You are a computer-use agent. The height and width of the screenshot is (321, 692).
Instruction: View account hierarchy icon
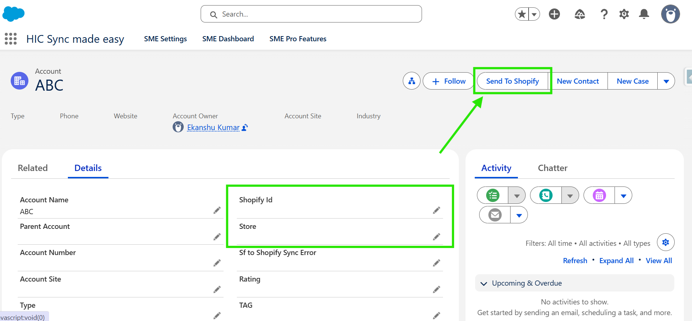[412, 81]
